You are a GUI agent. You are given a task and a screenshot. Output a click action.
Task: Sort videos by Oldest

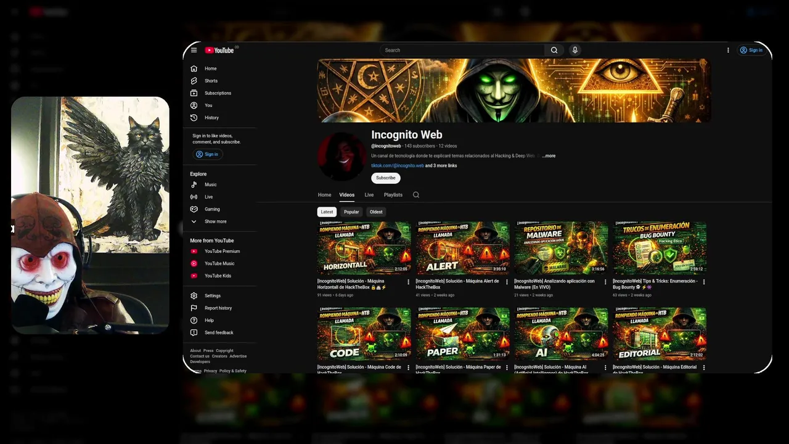click(x=376, y=212)
